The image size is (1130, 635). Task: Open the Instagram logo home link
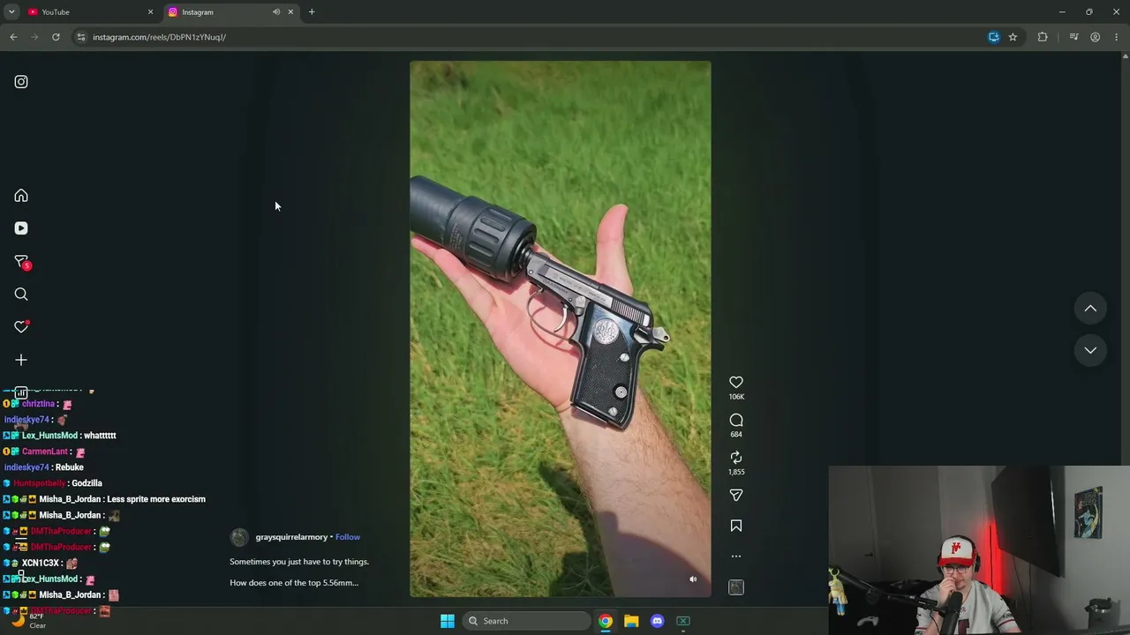tap(21, 82)
